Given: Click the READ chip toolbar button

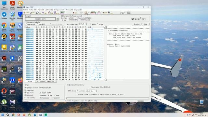Looking at the screenshot, I should [62, 13].
